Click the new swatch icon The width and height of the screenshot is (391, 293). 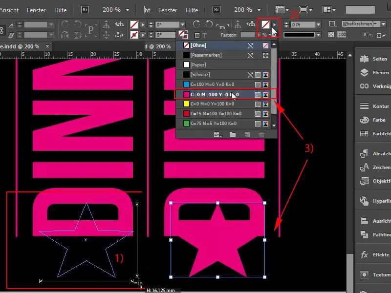click(247, 135)
